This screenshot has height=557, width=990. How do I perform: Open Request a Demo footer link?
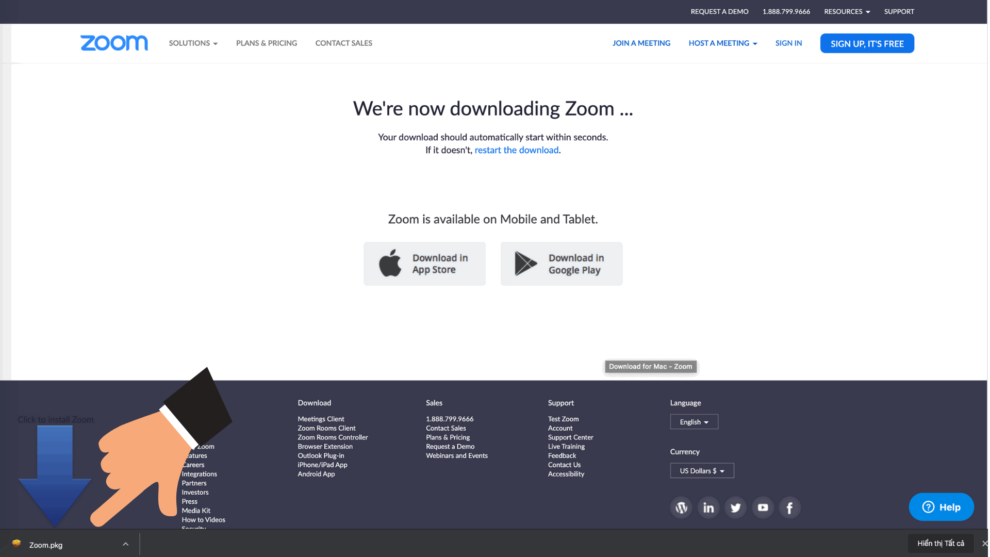click(450, 447)
